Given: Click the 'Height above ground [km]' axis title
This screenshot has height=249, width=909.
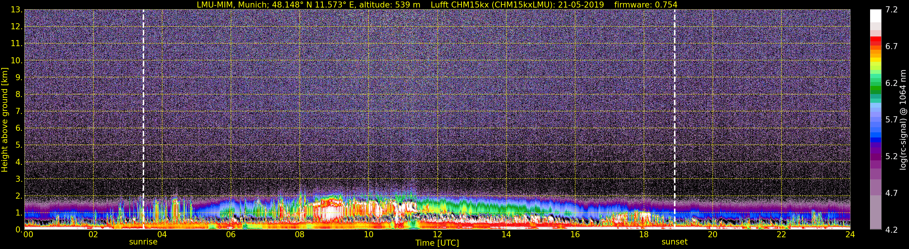Looking at the screenshot, I should [5, 120].
